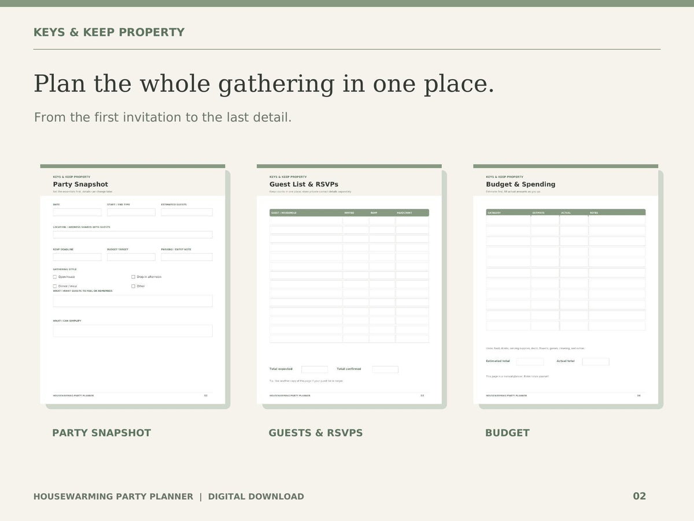This screenshot has height=521, width=694.
Task: Select the subtitle 'From the first invitation to the last detail.'
Action: (x=163, y=118)
